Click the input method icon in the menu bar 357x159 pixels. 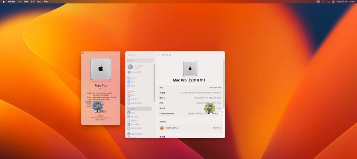pos(318,2)
